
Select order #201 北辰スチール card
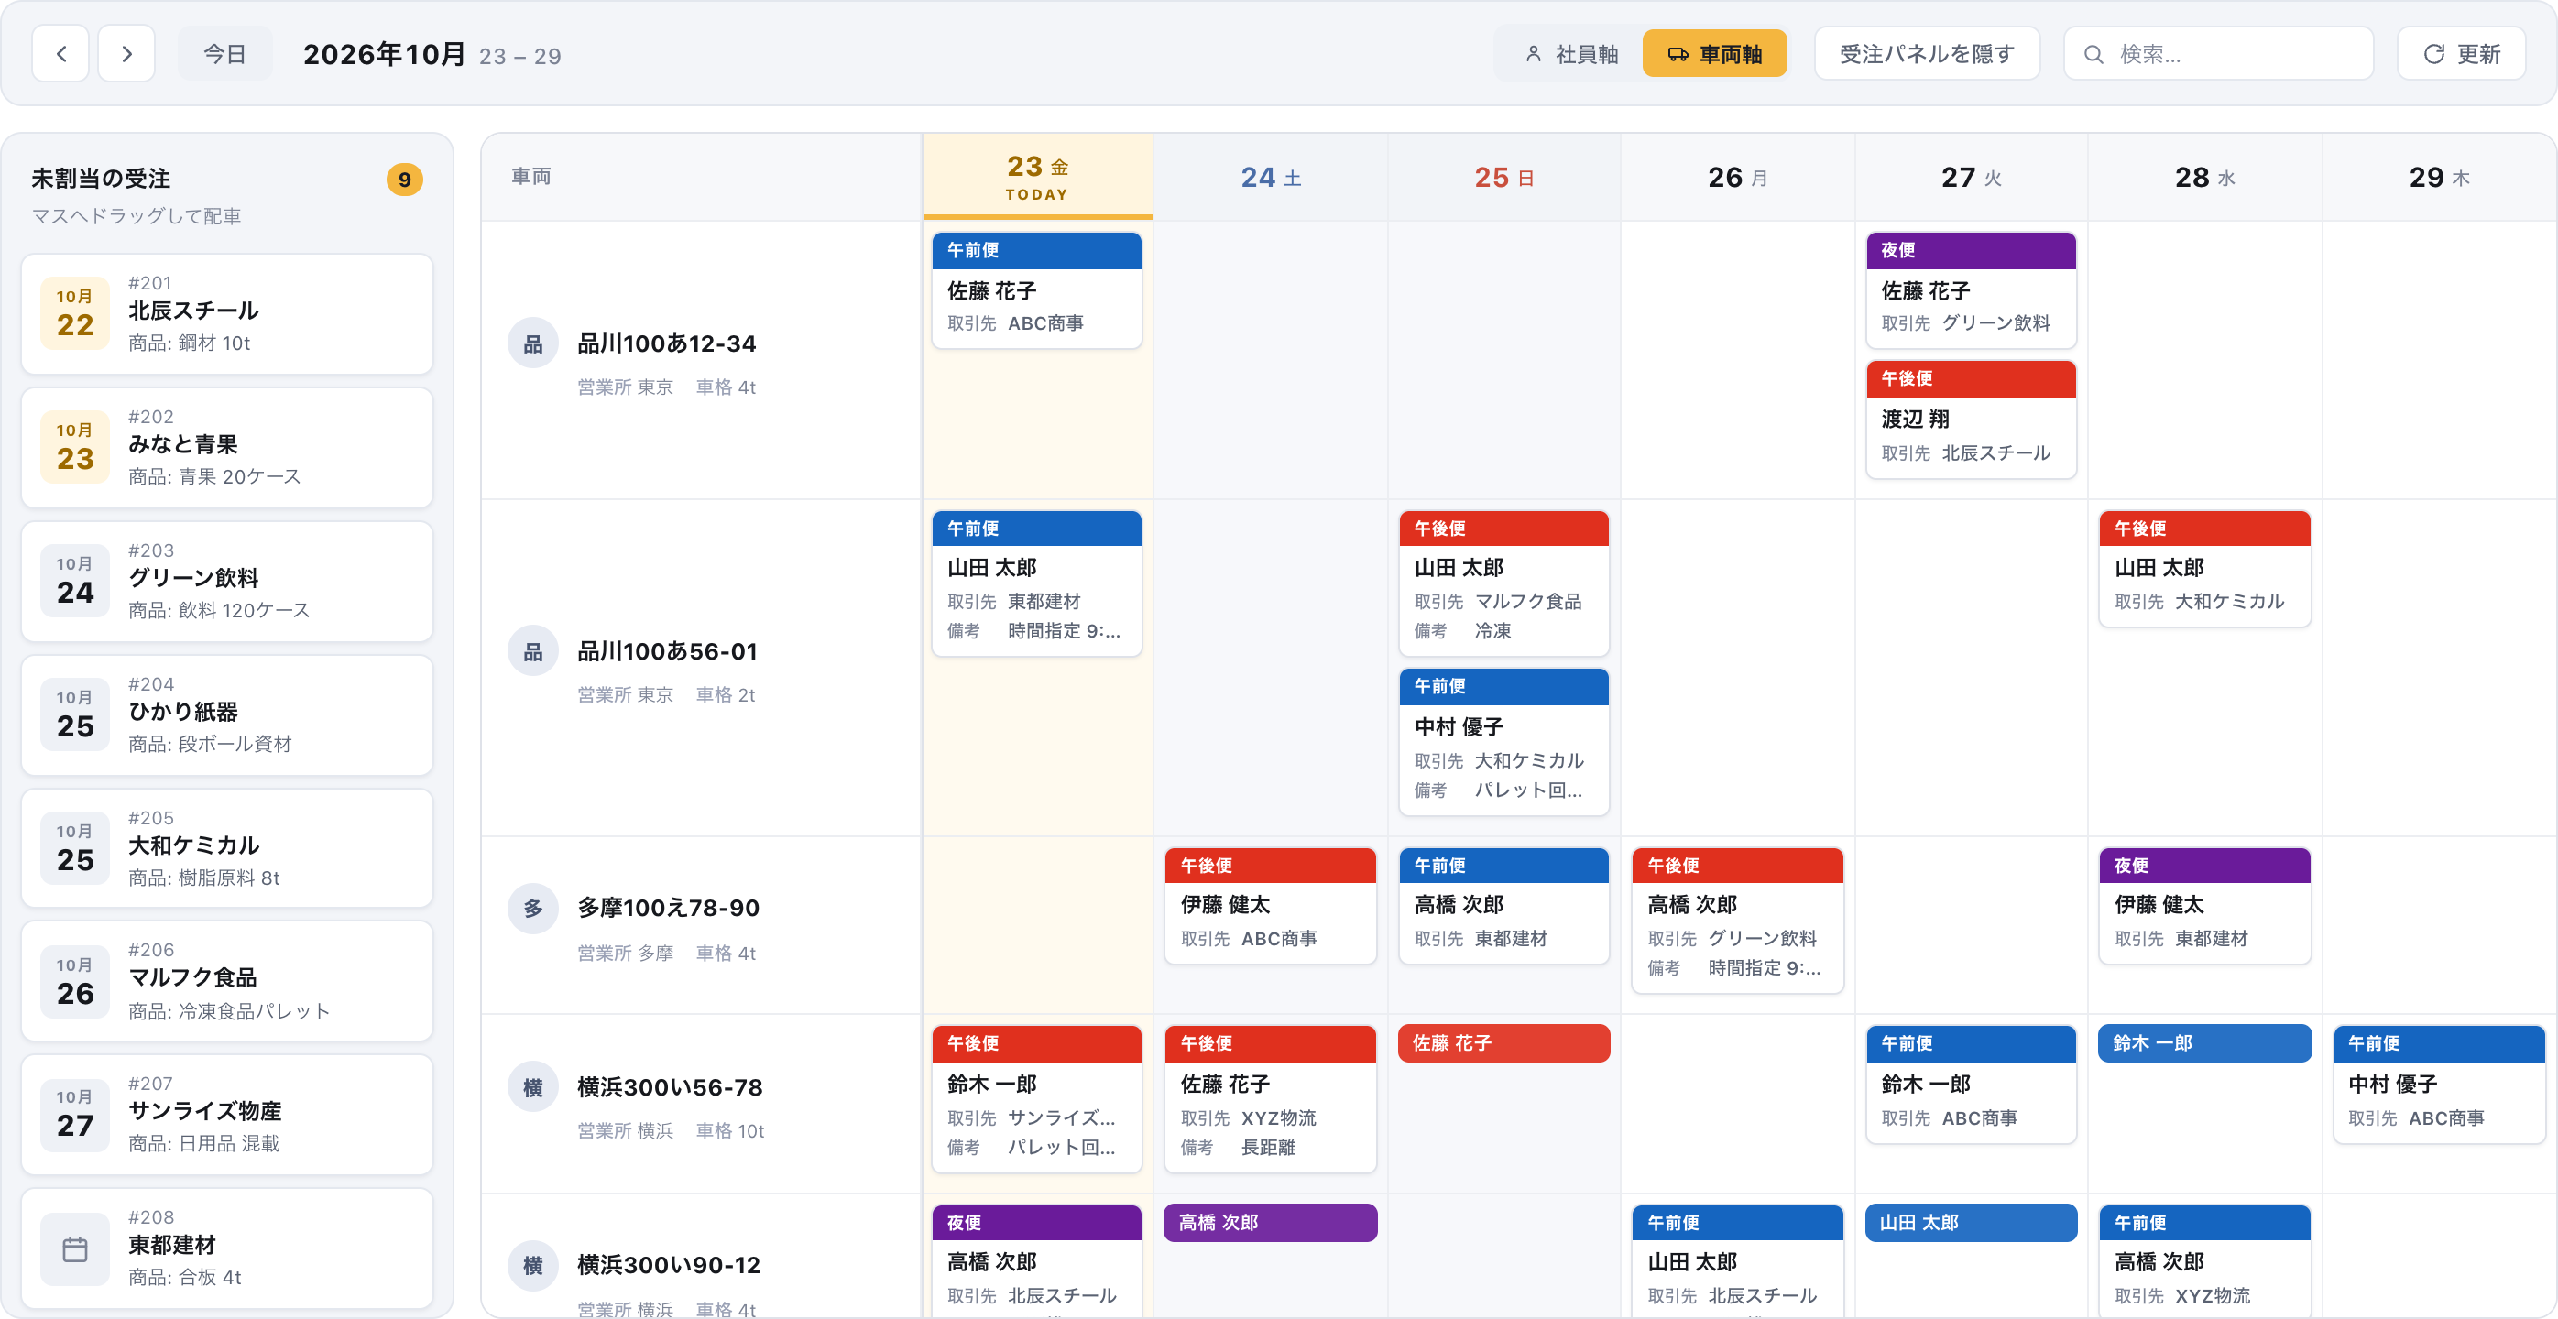(x=226, y=313)
